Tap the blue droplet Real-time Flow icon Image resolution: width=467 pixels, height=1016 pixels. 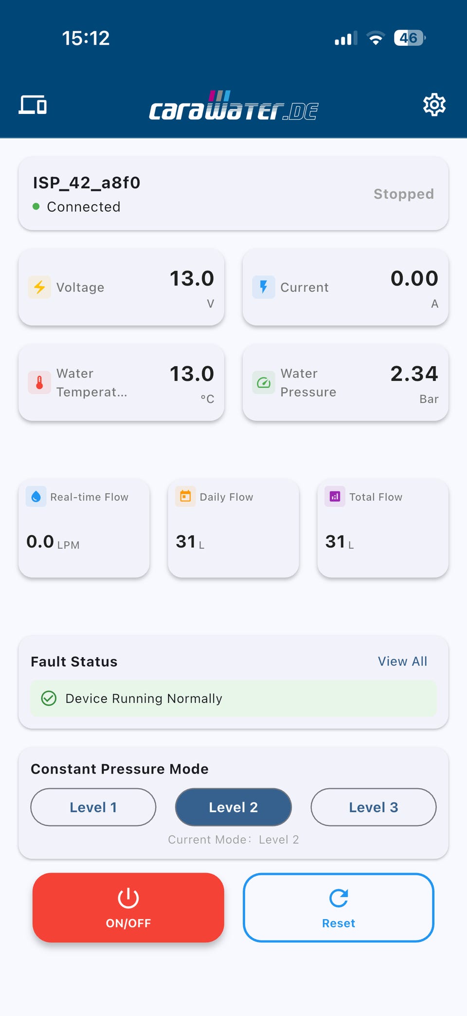[x=36, y=497]
